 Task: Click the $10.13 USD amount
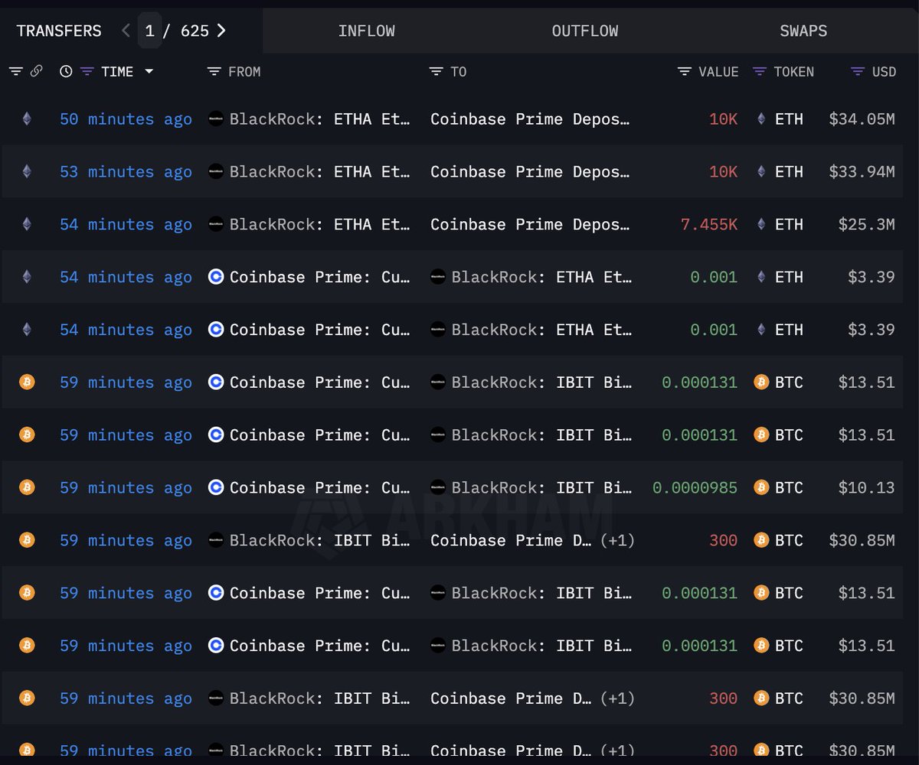pyautogui.click(x=867, y=488)
